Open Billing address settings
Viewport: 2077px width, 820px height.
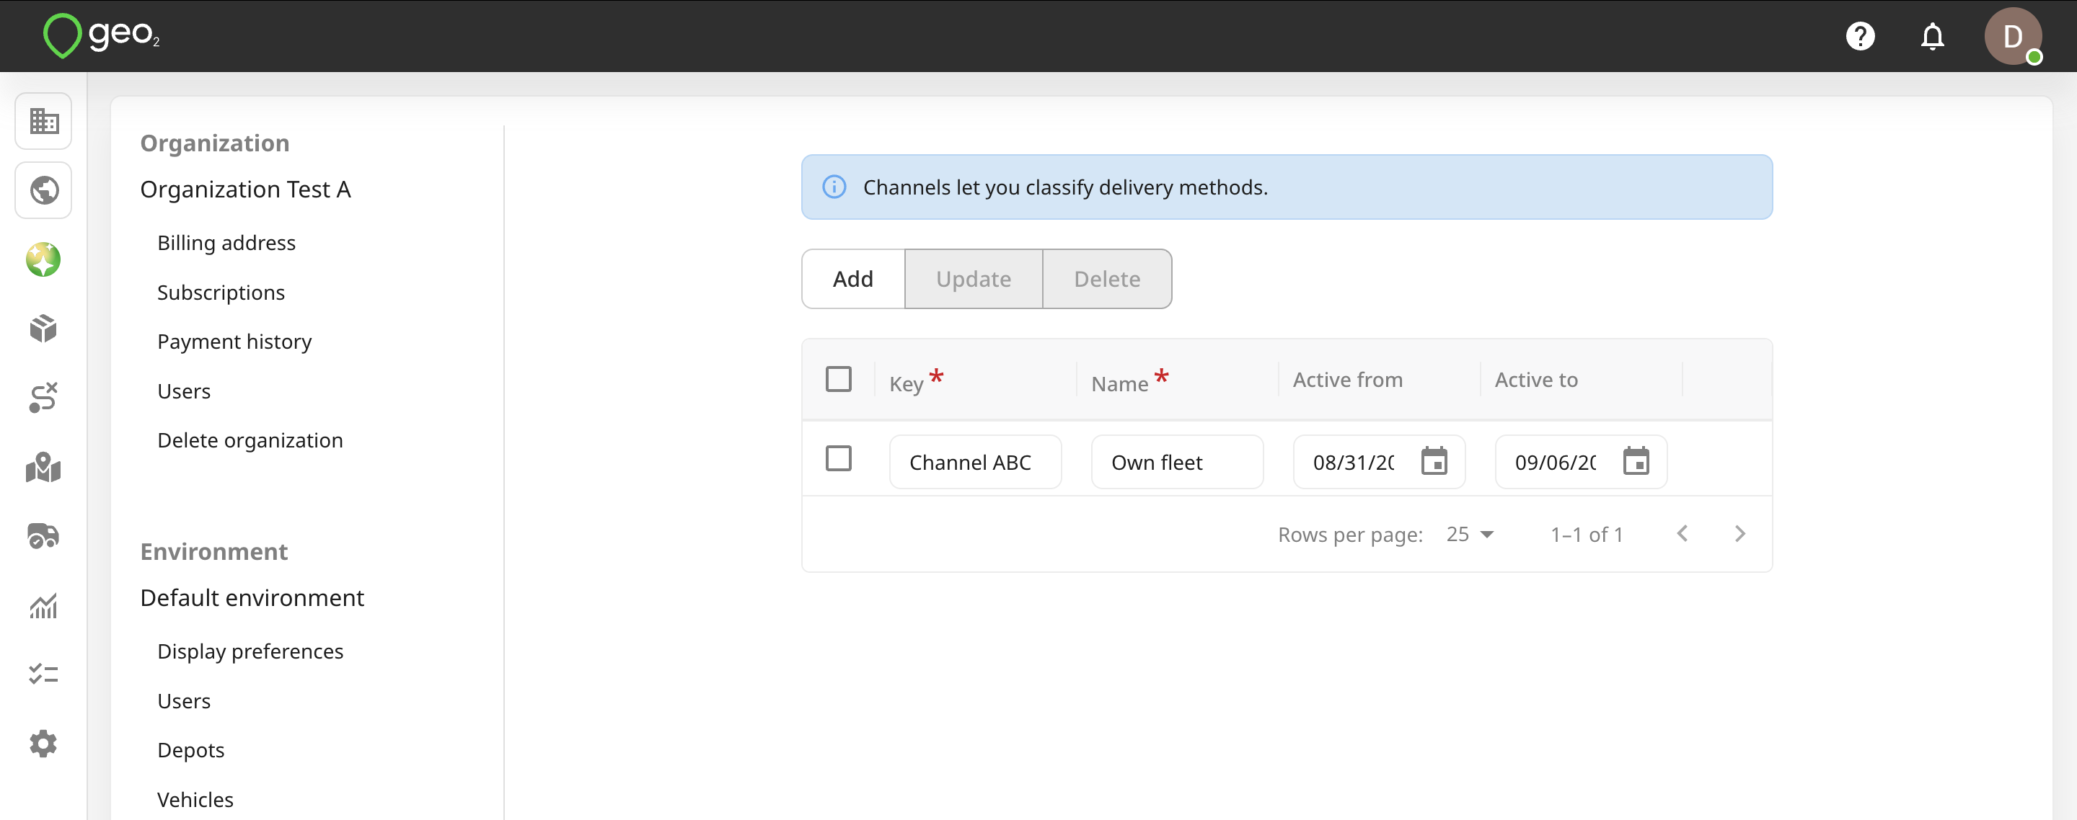pos(226,244)
